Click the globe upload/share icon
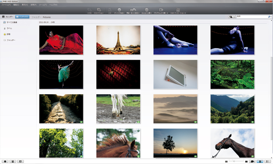Image resolution: width=273 pixels, height=164 pixels. pyautogui.click(x=146, y=11)
